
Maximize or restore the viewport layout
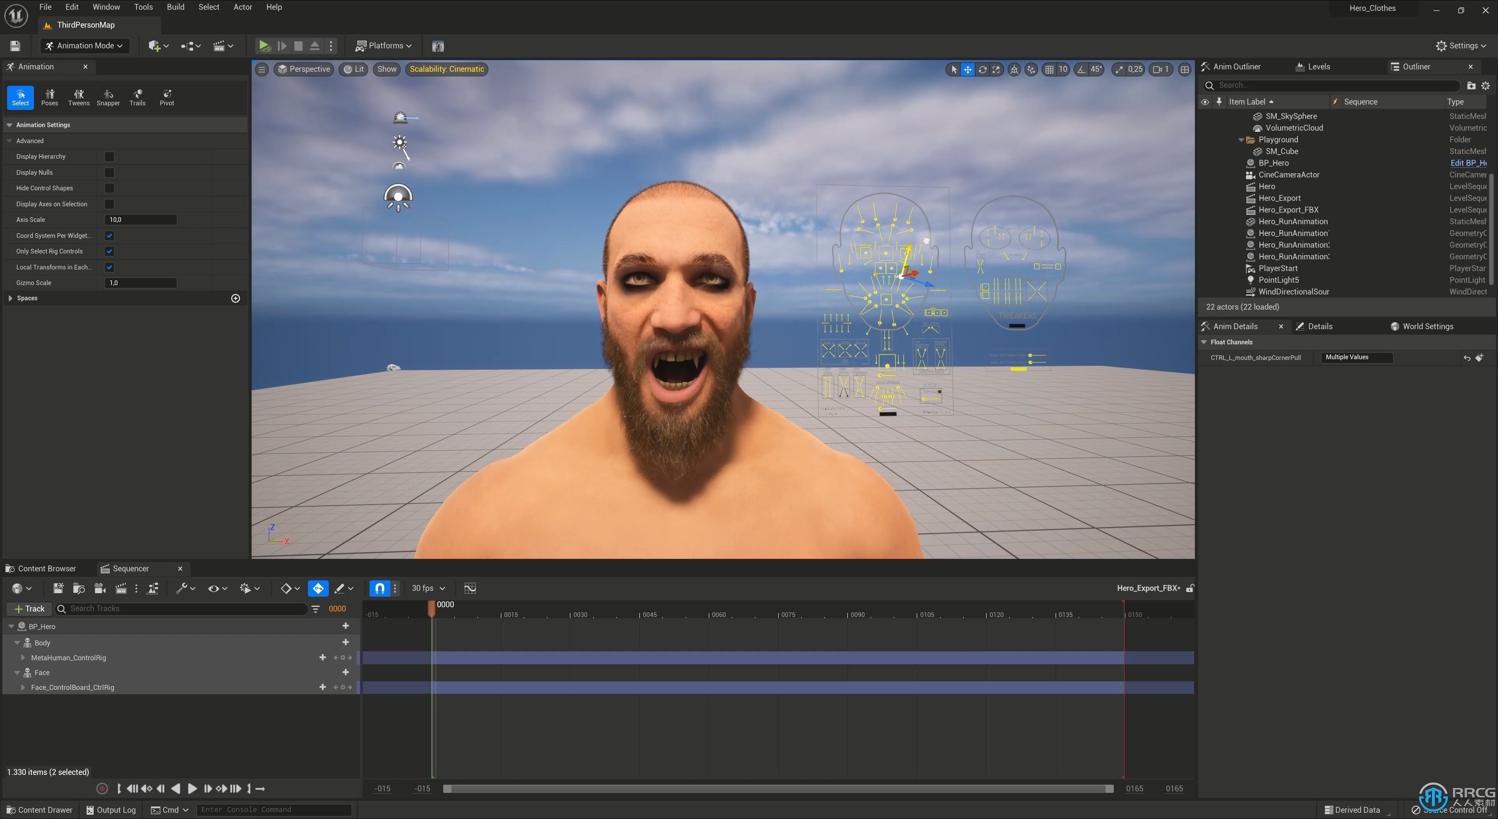(1185, 69)
